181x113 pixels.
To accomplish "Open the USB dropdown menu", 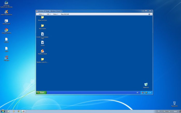I will coord(49,14).
